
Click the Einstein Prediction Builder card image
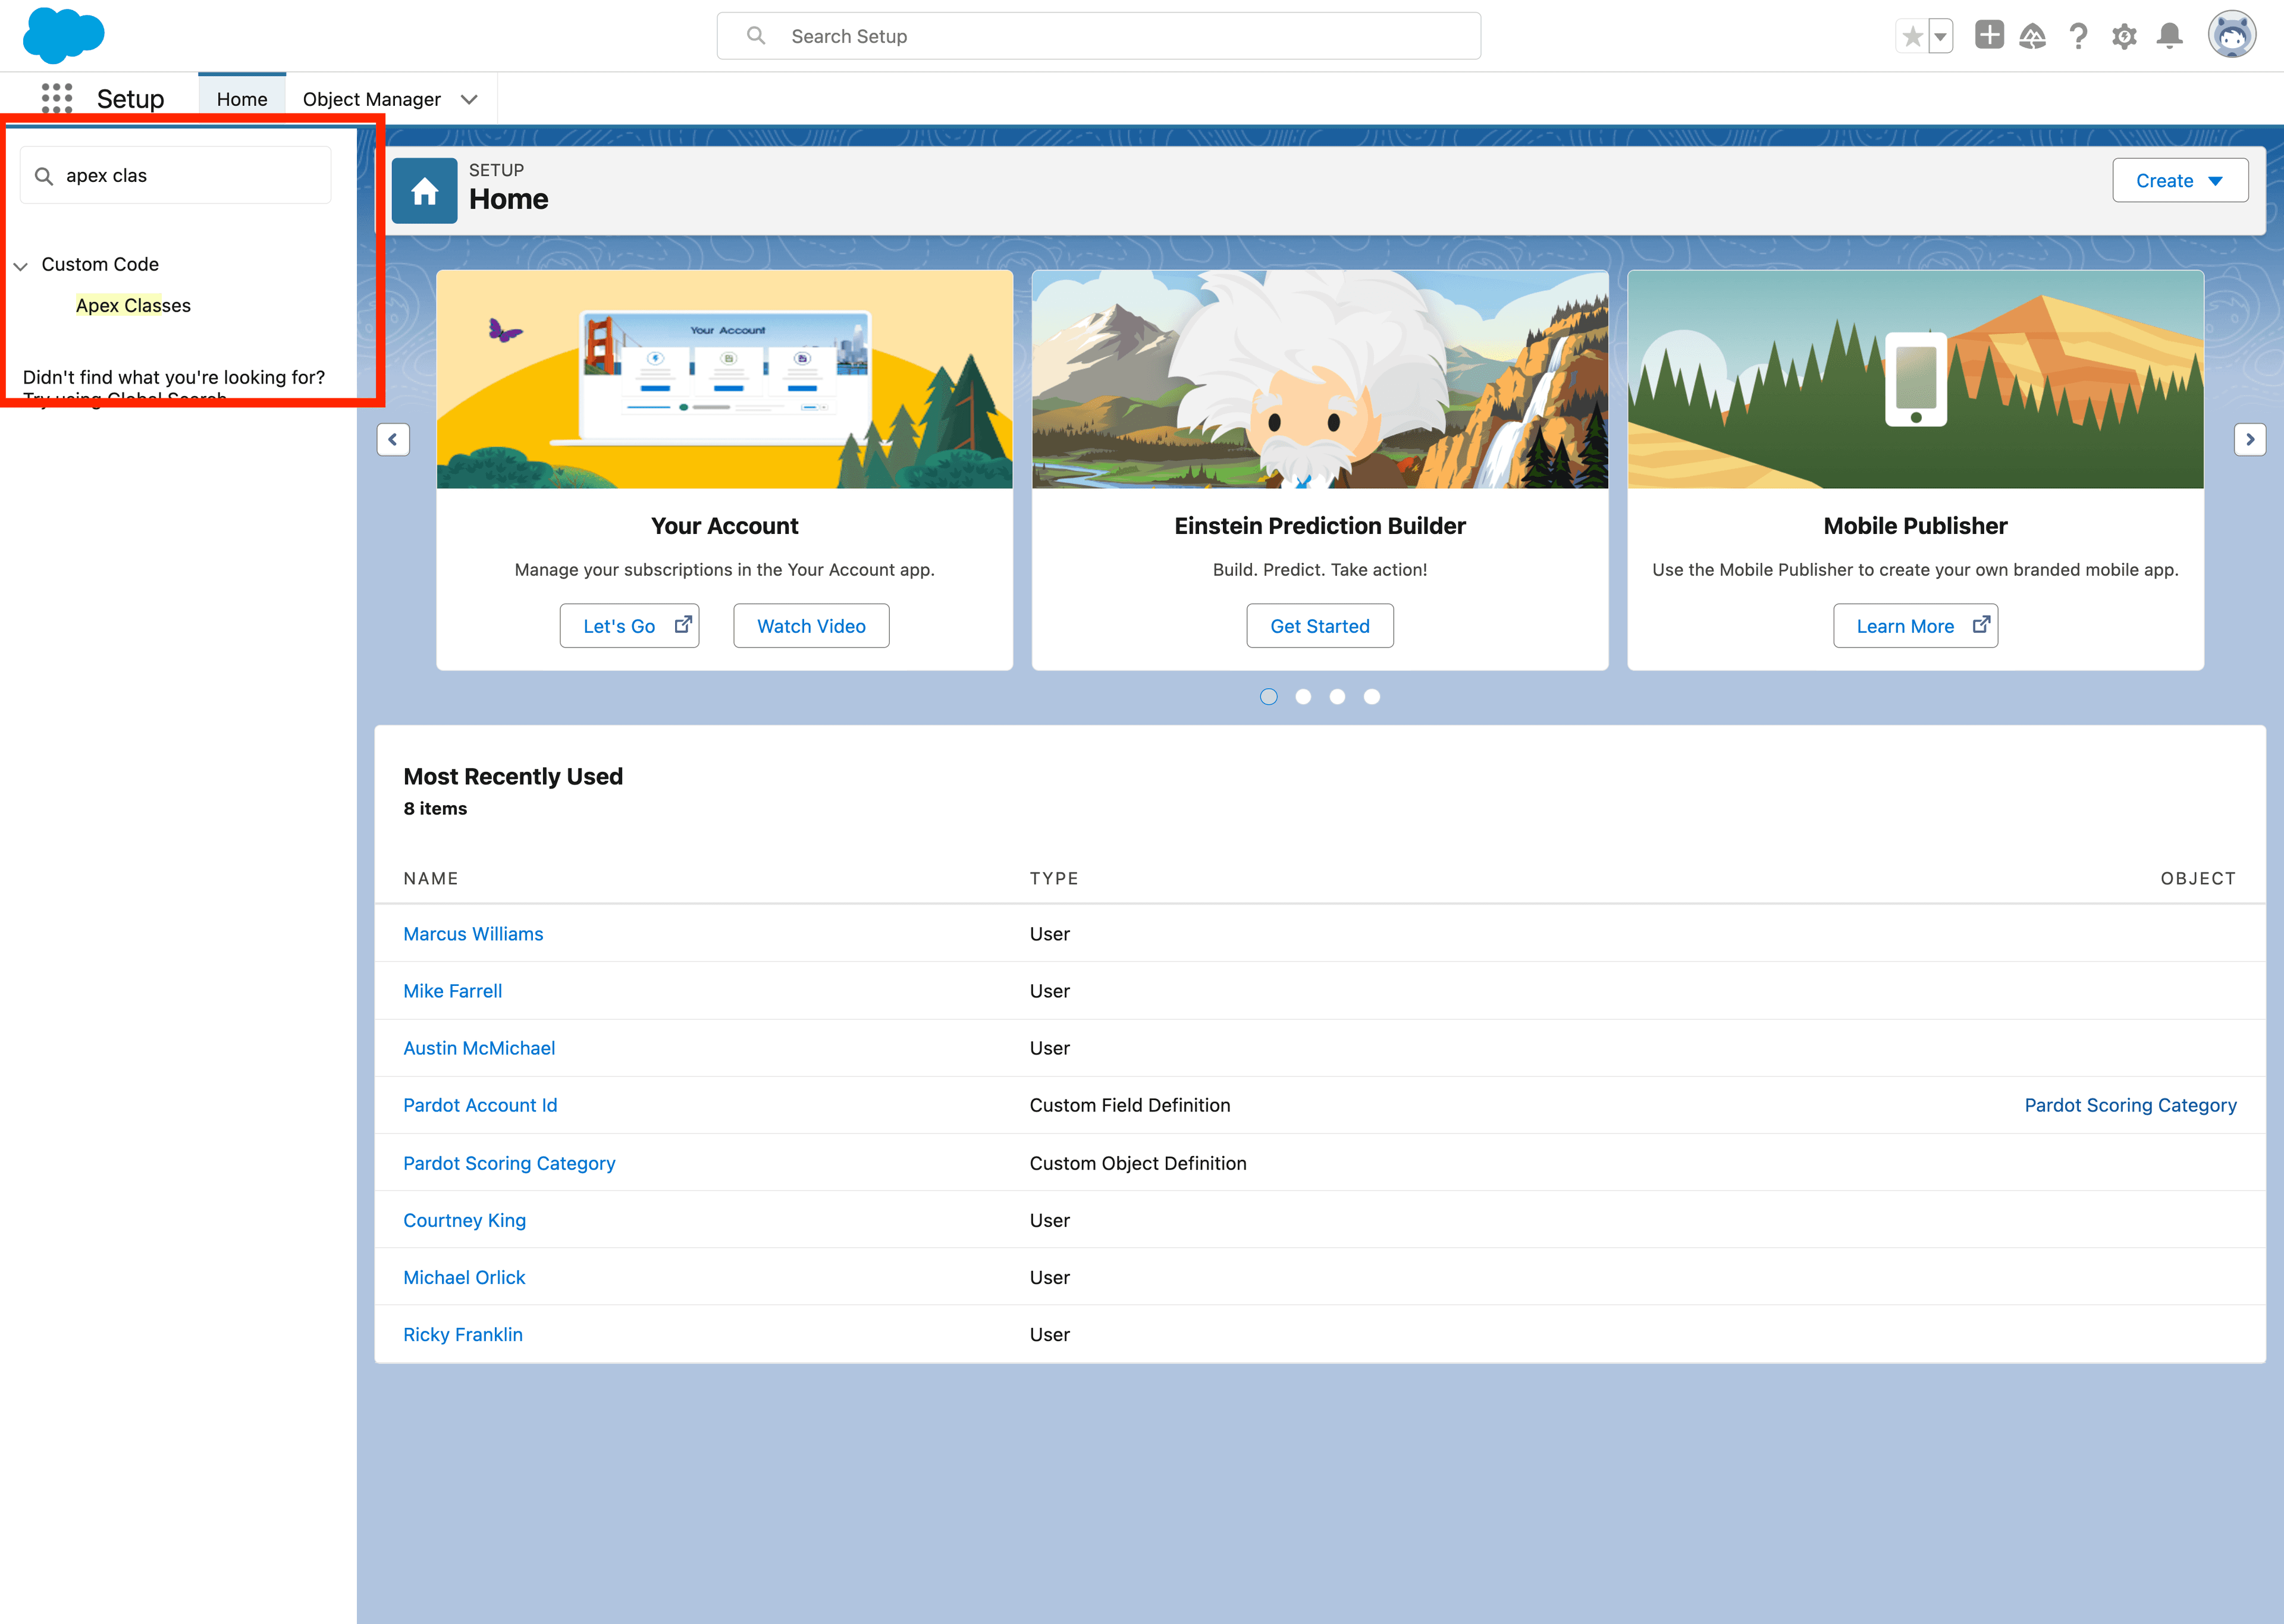coord(1320,379)
